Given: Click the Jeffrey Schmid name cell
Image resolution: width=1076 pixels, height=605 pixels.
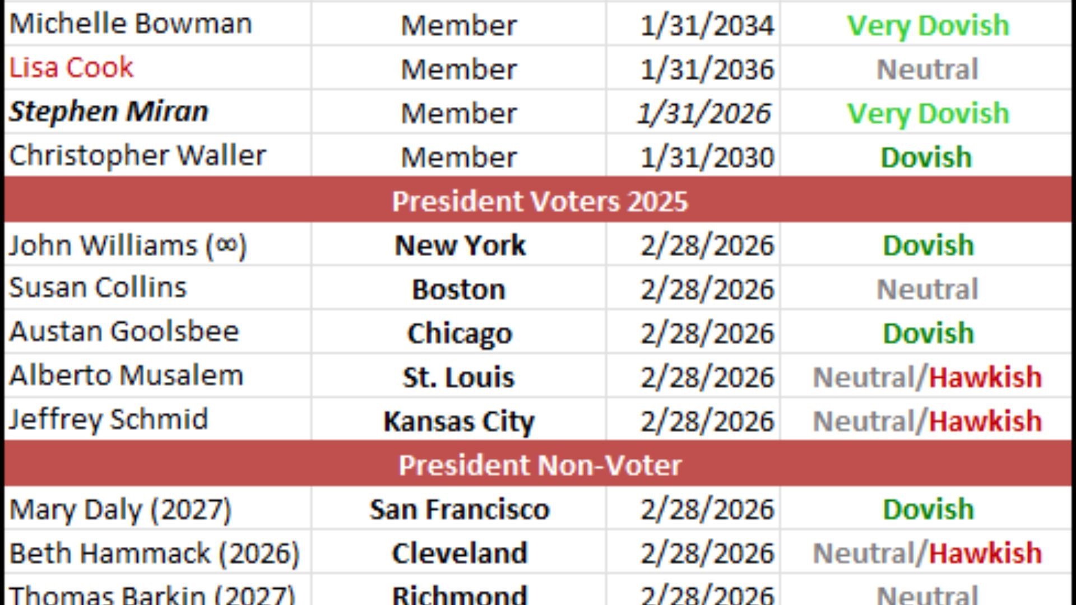Looking at the screenshot, I should pos(109,420).
